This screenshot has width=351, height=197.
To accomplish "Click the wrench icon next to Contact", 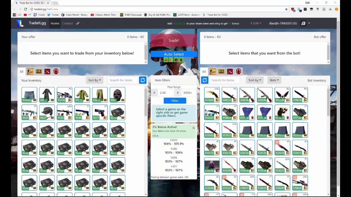I will pos(78,23).
